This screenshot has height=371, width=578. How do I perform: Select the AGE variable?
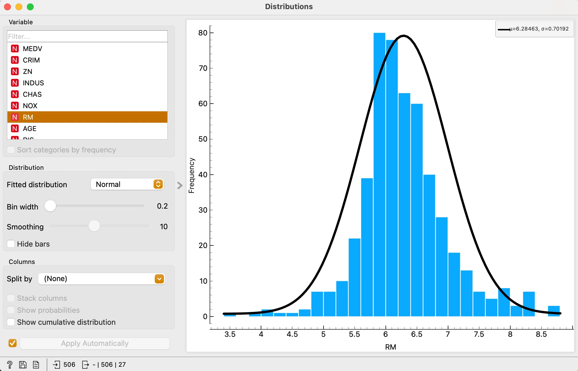coord(87,129)
